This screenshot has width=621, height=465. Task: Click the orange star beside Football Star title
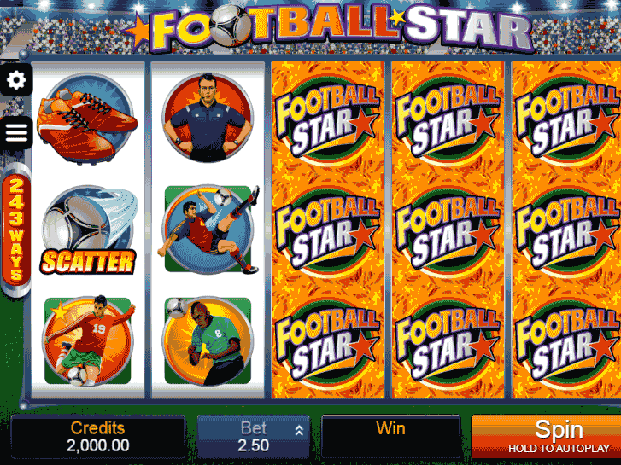138,31
